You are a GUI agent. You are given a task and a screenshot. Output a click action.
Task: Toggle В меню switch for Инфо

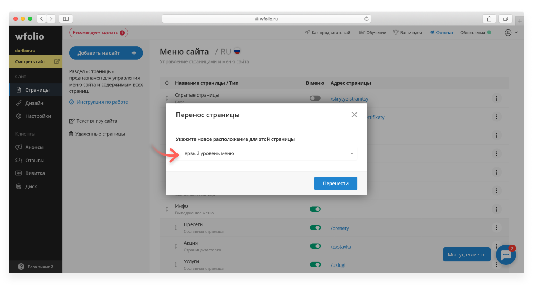tap(315, 209)
